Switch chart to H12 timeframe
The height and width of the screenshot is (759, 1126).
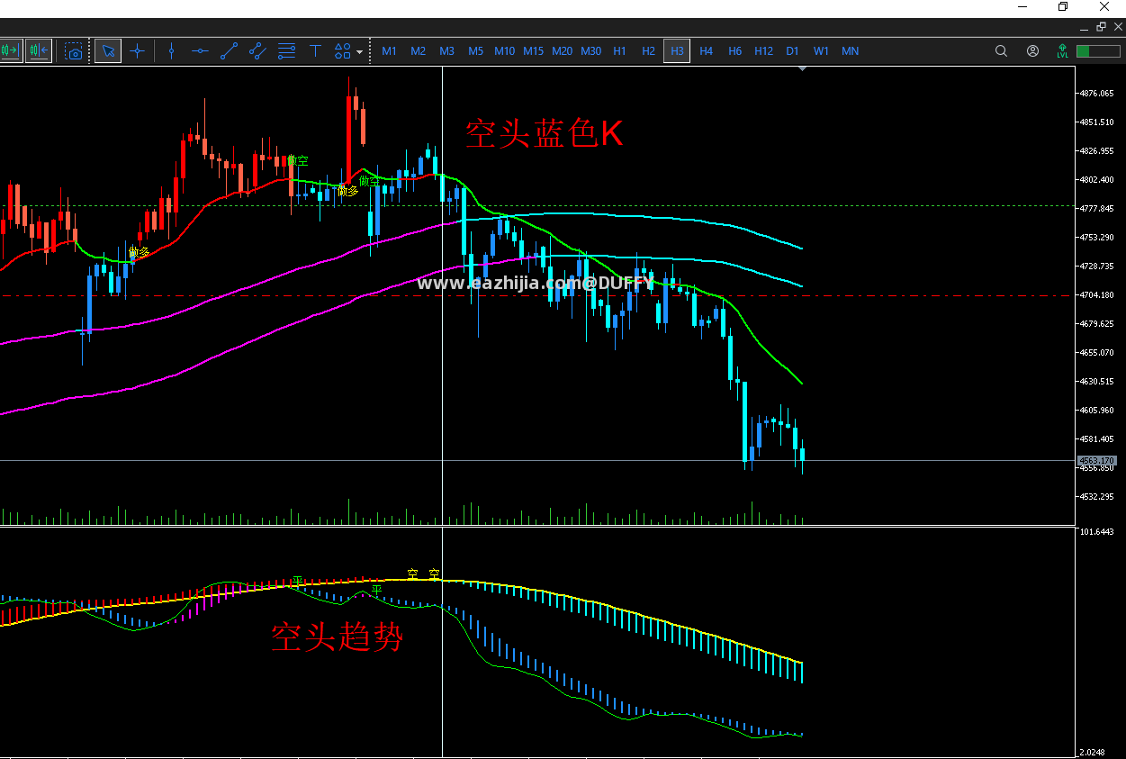click(763, 51)
